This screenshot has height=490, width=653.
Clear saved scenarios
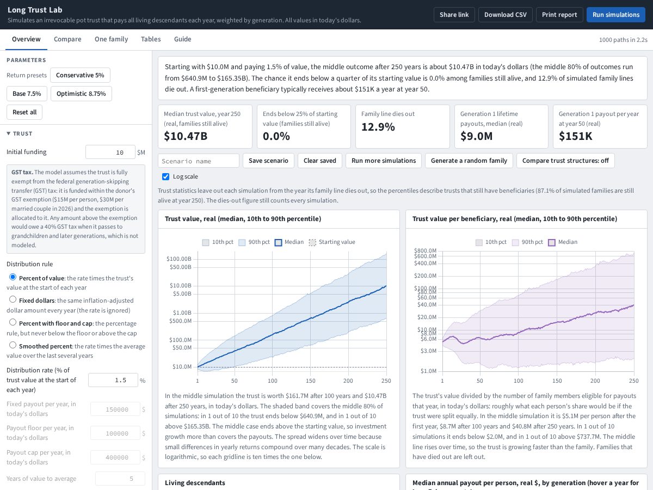pyautogui.click(x=320, y=161)
